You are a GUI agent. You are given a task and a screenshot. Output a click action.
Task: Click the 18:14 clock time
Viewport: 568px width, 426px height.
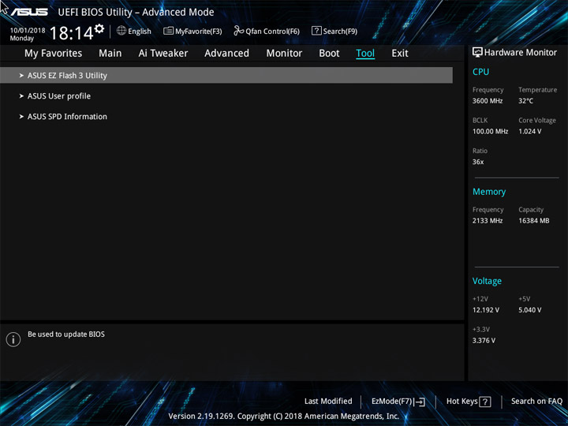tap(71, 33)
